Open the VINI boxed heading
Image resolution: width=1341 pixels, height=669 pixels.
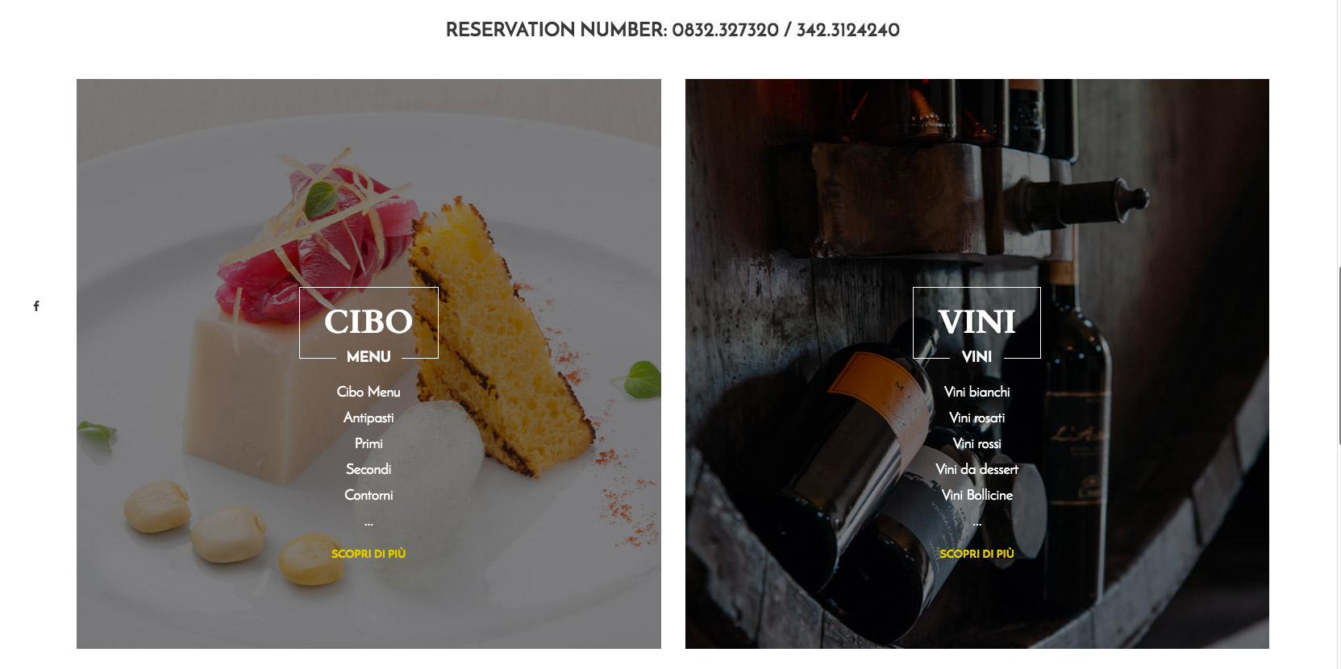click(x=977, y=322)
